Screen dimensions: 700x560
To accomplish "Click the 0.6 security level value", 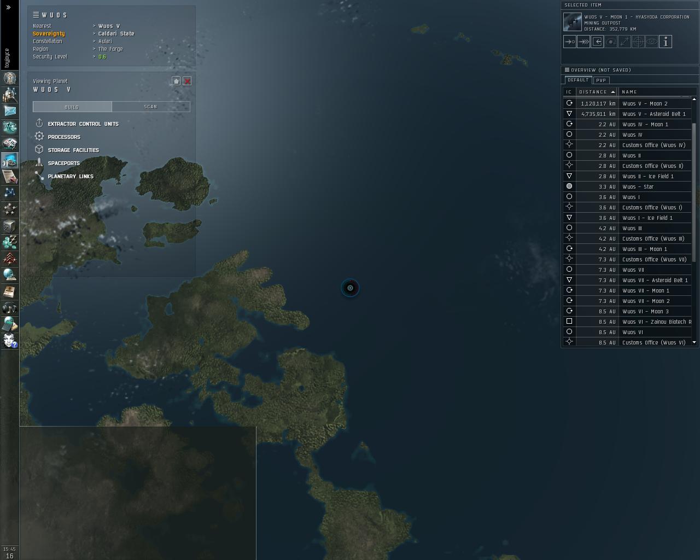I will (x=102, y=57).
